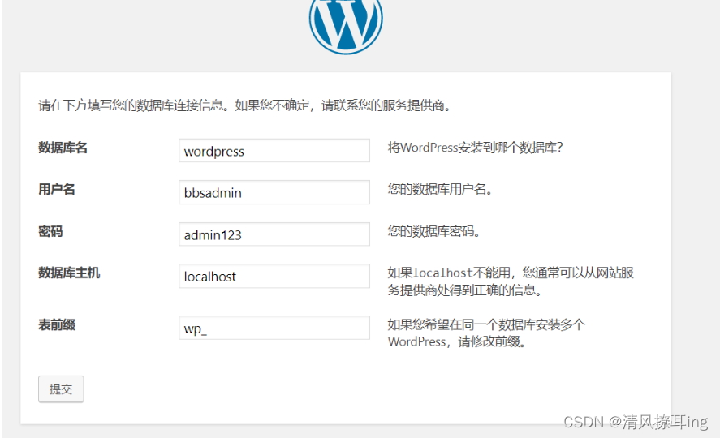Click the hint 您的数据库密码。

[434, 231]
